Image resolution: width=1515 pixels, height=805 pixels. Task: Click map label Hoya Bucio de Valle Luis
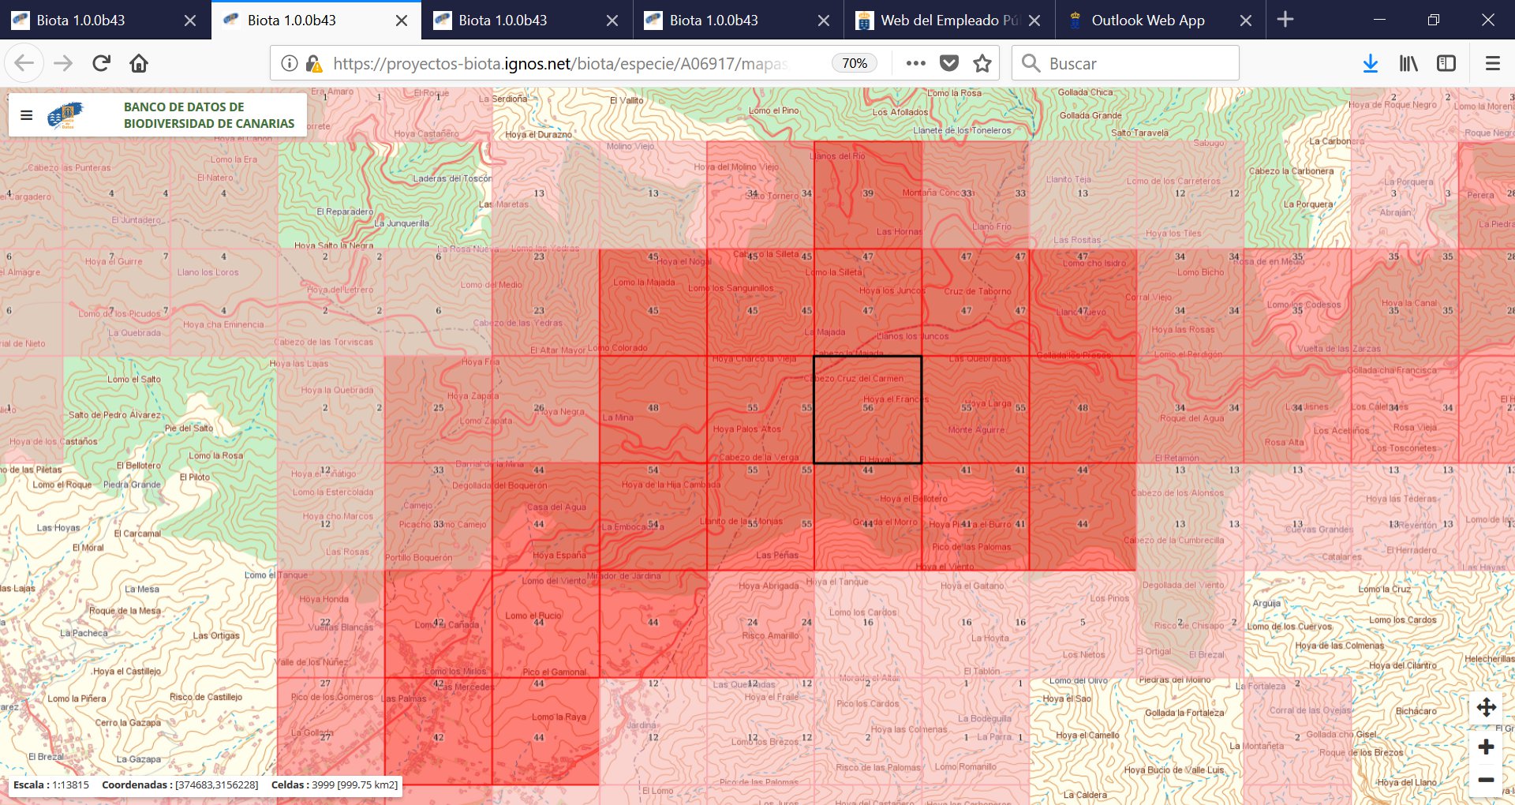coord(1174,770)
